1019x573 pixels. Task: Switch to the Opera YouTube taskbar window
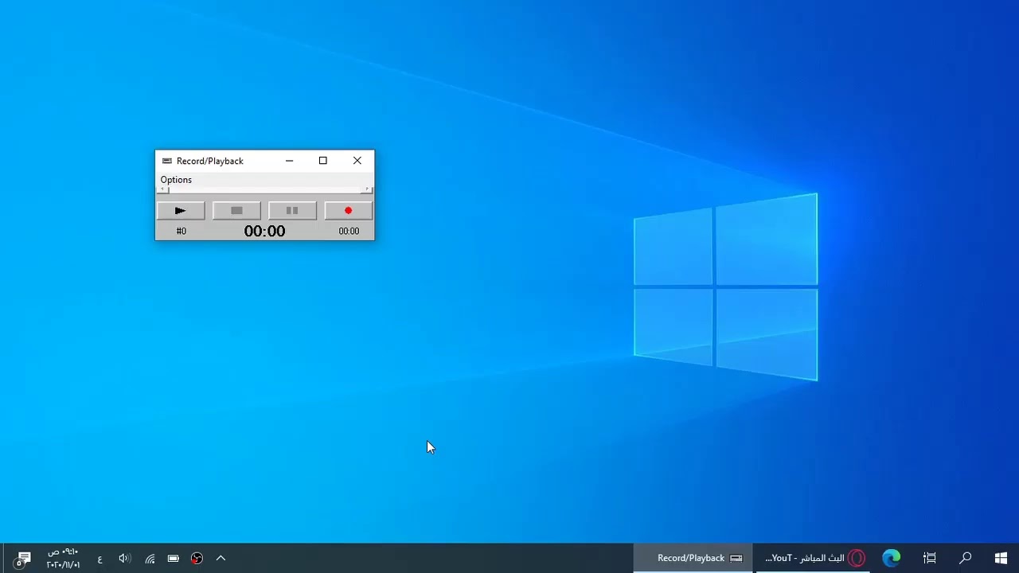click(x=814, y=558)
